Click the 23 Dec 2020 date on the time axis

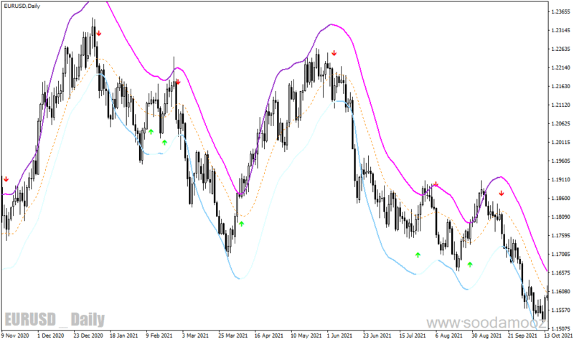click(x=88, y=336)
